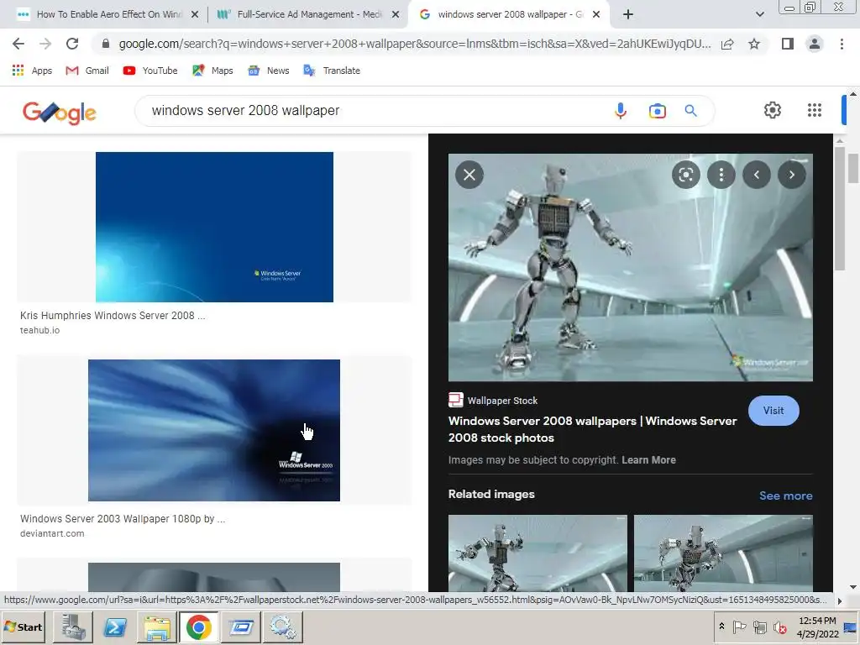Click the address bar URL

pyautogui.click(x=415, y=44)
